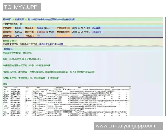
Task: Click the [比特币] unit text
Action: tap(50, 32)
